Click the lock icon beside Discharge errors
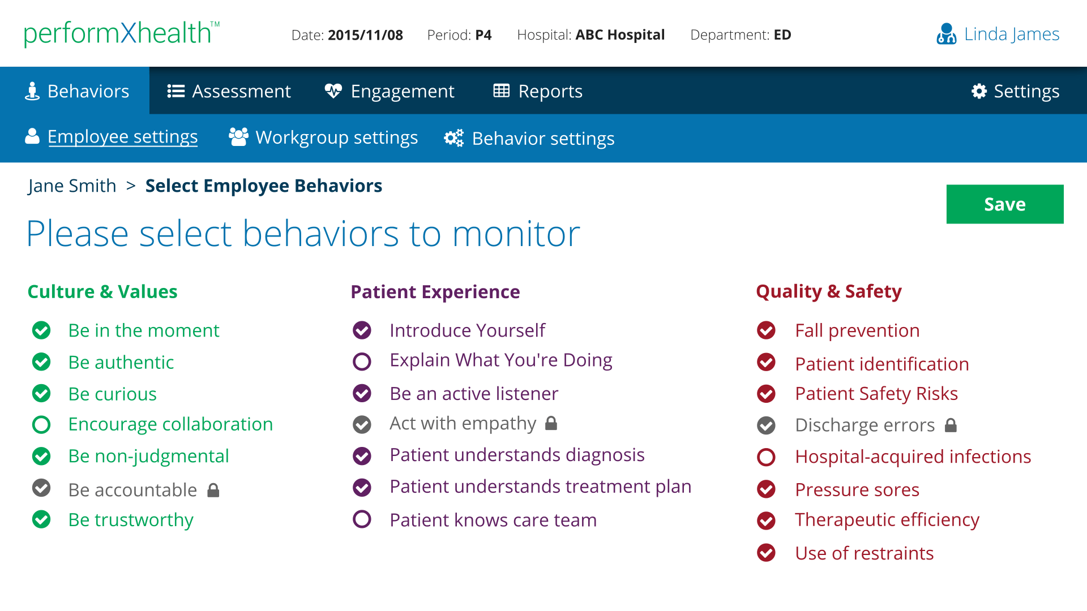Viewport: 1087px width, 611px height. pos(951,425)
